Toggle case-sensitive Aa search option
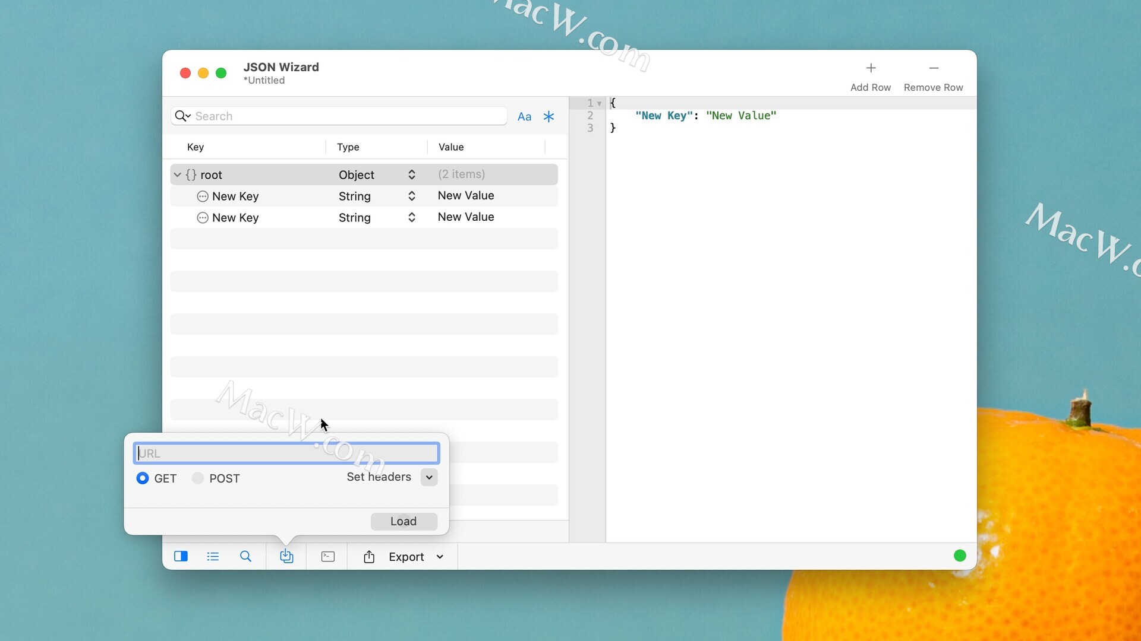The height and width of the screenshot is (641, 1141). tap(524, 116)
